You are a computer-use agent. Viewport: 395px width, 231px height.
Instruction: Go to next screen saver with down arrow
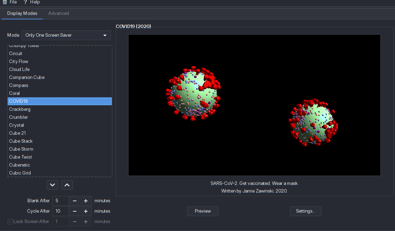click(52, 185)
